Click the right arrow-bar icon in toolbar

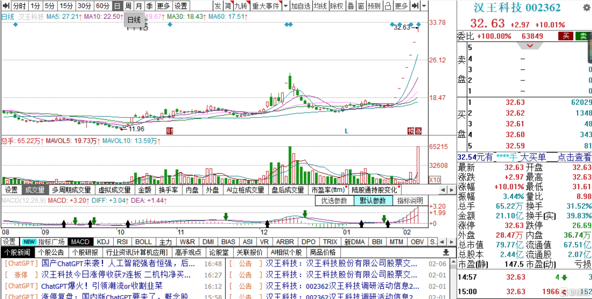(415, 6)
